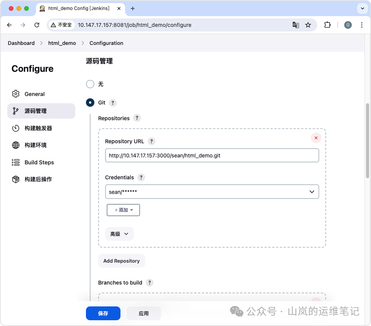Open help for Repository URL question mark
This screenshot has height=326, width=371.
click(x=151, y=141)
